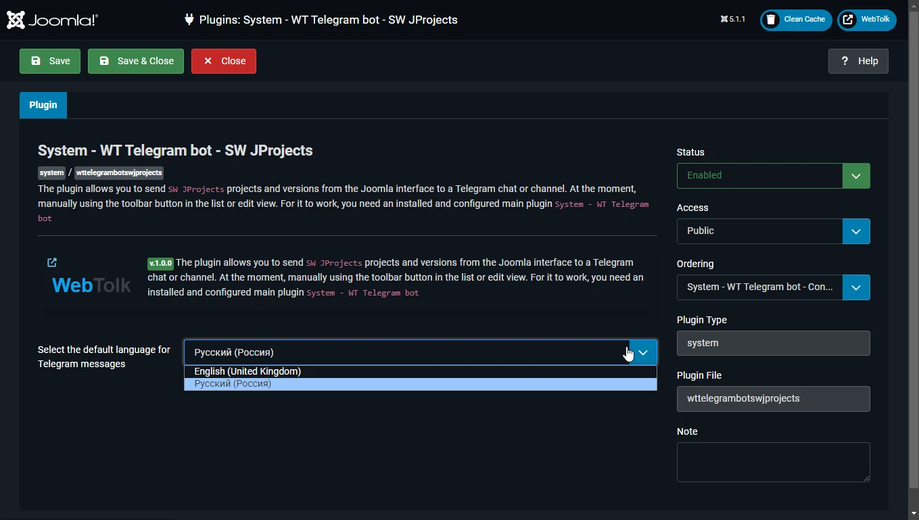Open the Ordering dropdown list
This screenshot has height=520, width=919.
click(773, 287)
